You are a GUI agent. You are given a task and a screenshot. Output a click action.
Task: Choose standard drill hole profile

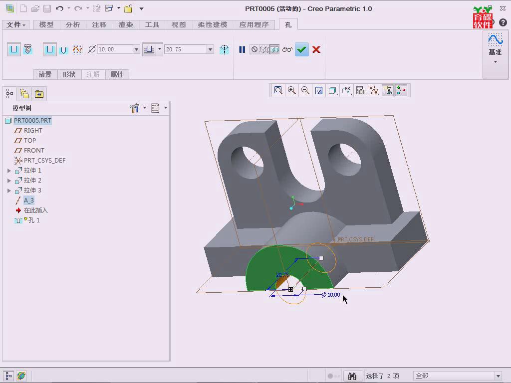click(x=63, y=49)
